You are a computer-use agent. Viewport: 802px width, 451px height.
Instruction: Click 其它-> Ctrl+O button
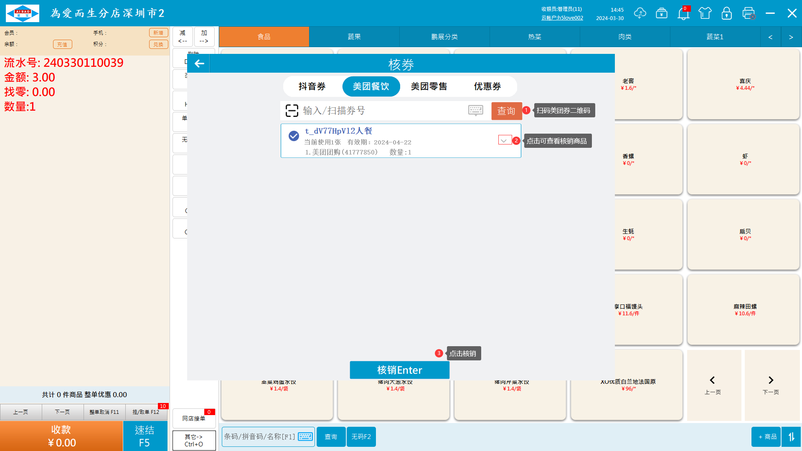click(194, 441)
